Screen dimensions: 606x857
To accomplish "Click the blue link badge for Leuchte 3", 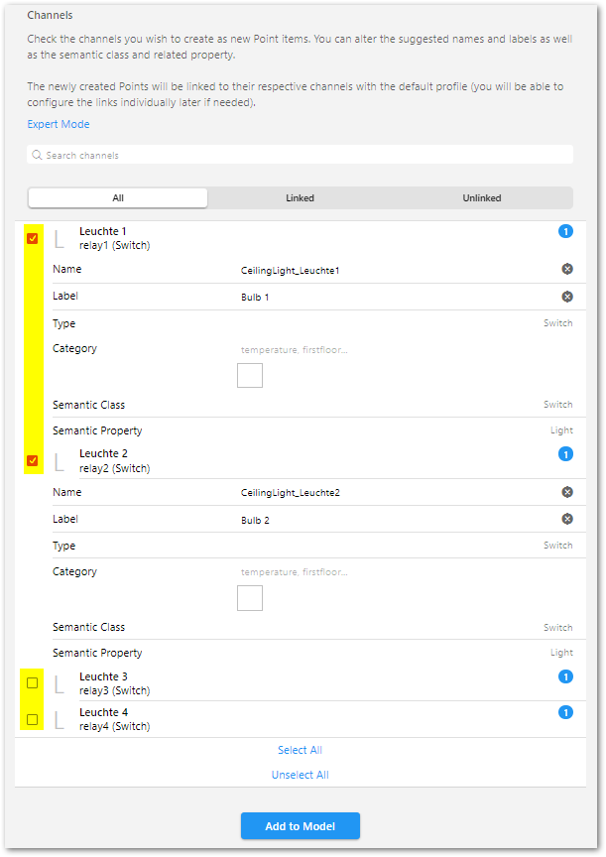I will point(565,676).
